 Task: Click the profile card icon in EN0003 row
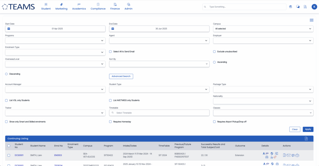pos(277,154)
